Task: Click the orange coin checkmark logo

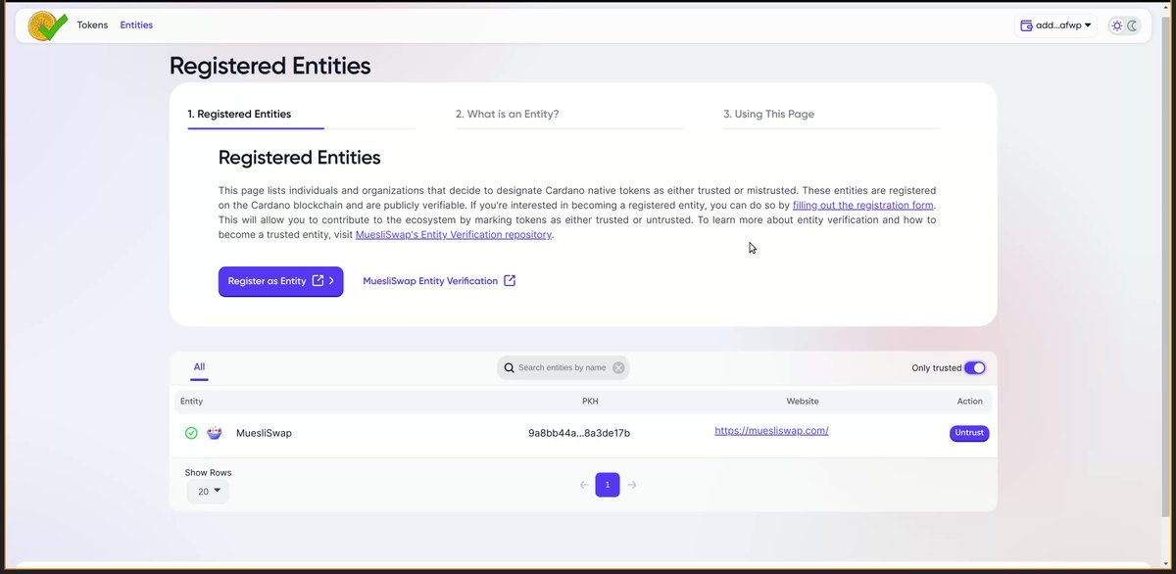Action: pyautogui.click(x=47, y=25)
